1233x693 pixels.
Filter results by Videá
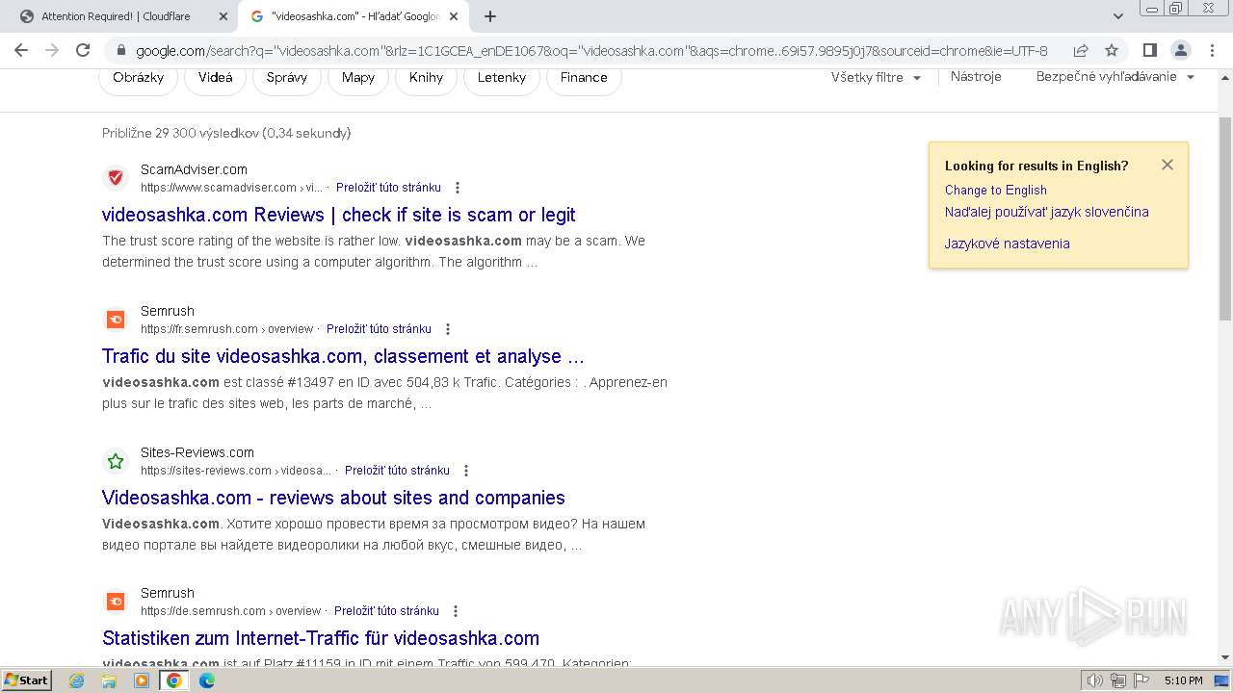(216, 77)
